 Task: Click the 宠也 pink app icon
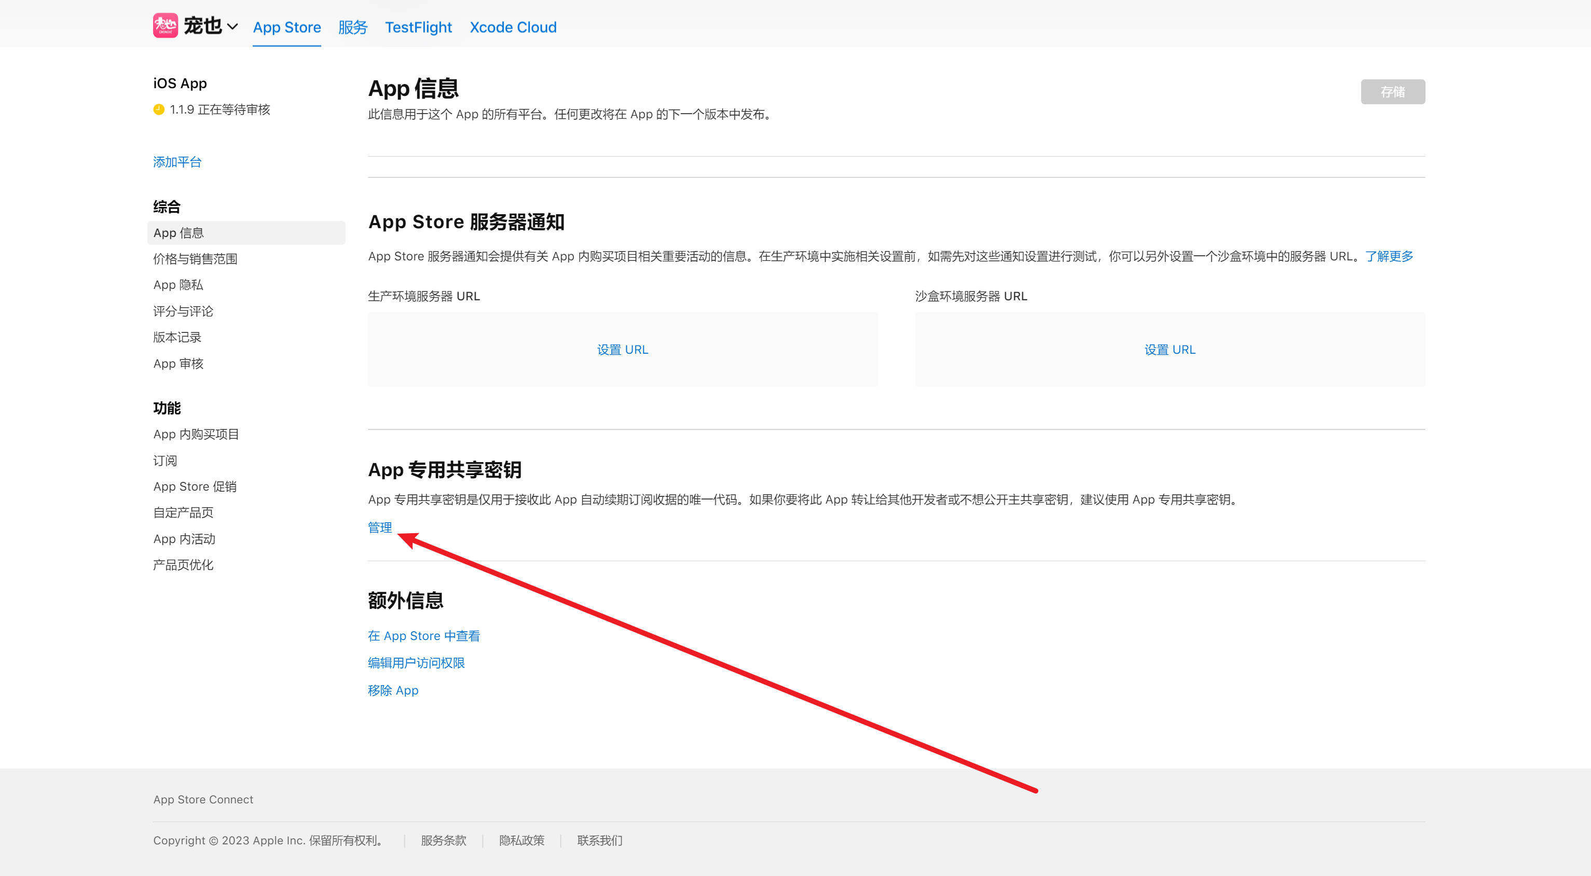[166, 26]
